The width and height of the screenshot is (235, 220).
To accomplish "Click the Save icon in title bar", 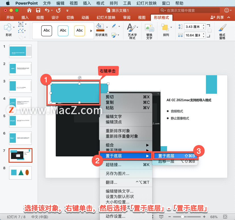I will pyautogui.click(x=38, y=10).
